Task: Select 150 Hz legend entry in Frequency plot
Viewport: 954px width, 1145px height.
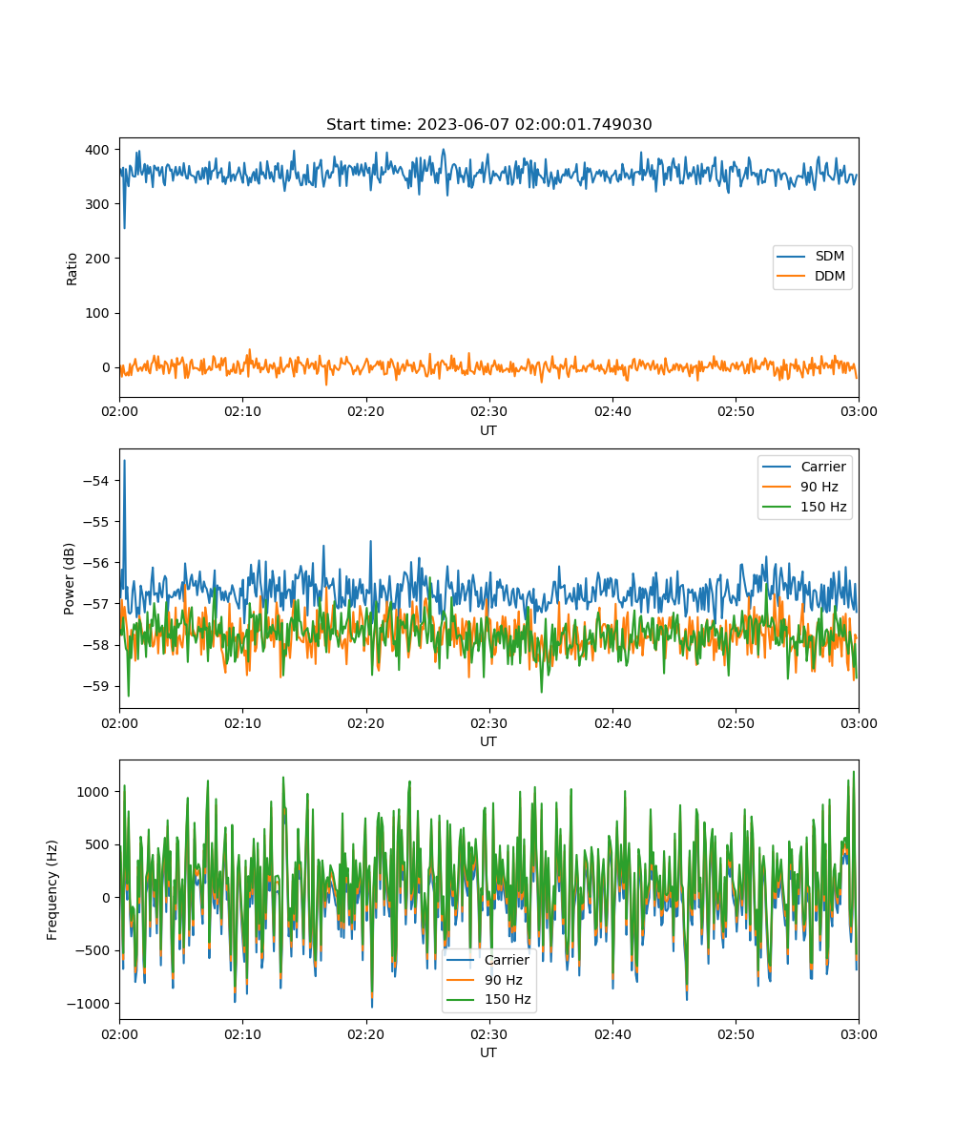Action: [x=507, y=1000]
